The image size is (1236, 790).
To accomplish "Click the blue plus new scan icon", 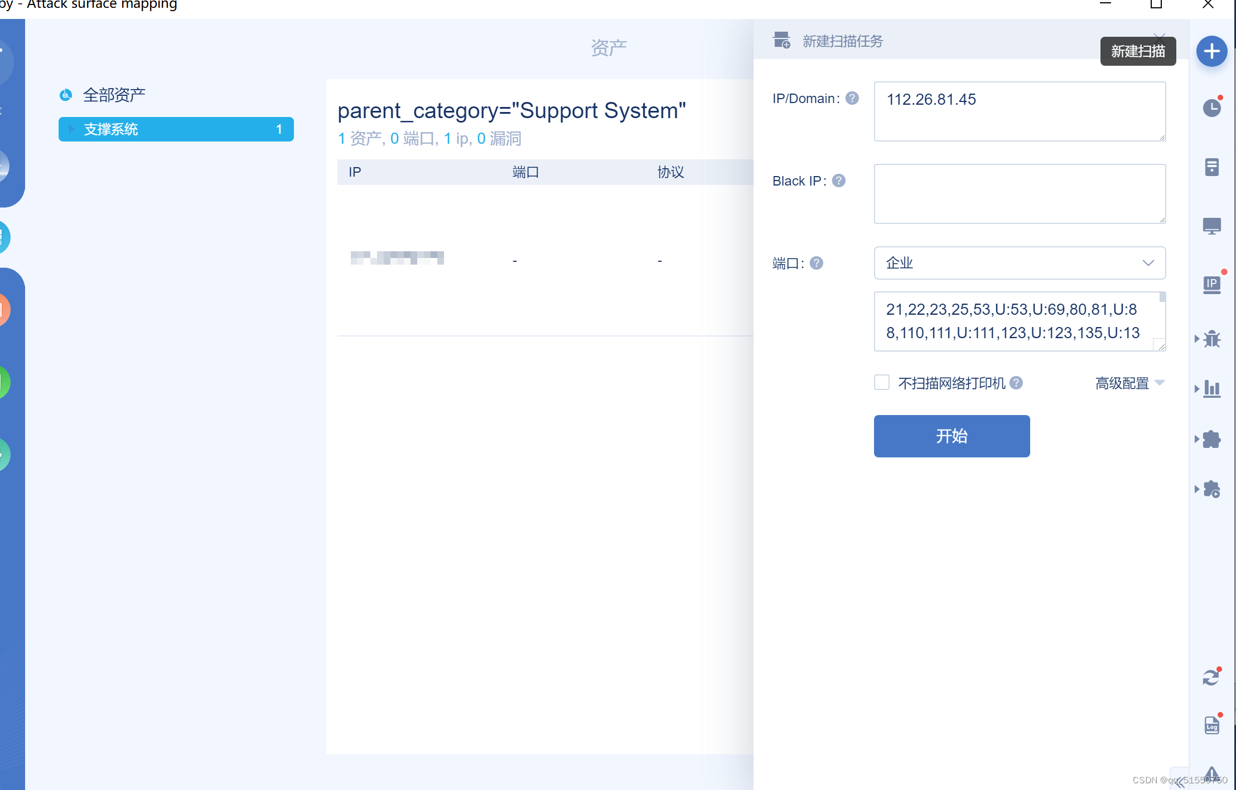I will pos(1211,51).
